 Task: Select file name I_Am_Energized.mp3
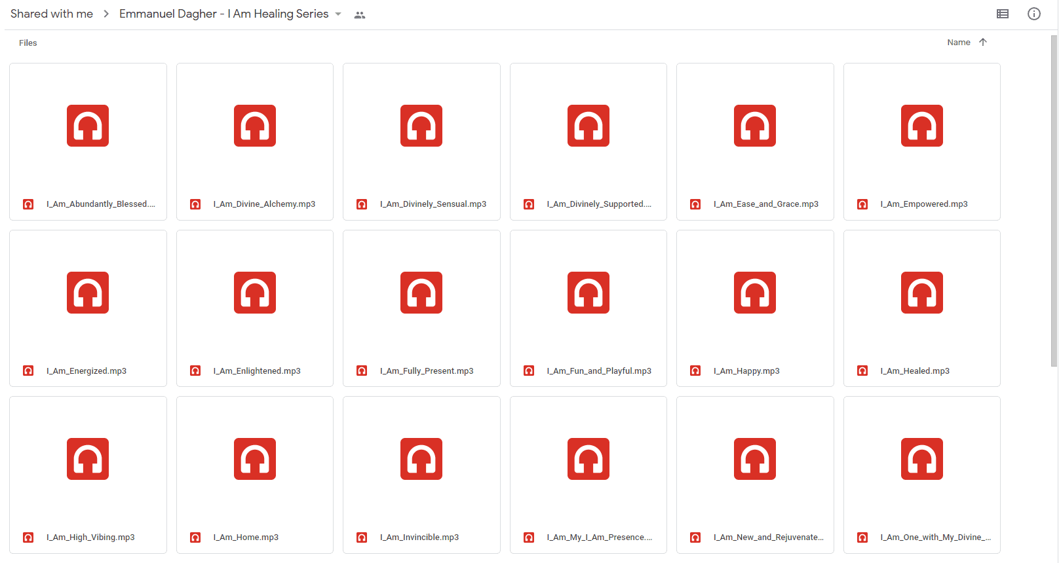click(87, 371)
